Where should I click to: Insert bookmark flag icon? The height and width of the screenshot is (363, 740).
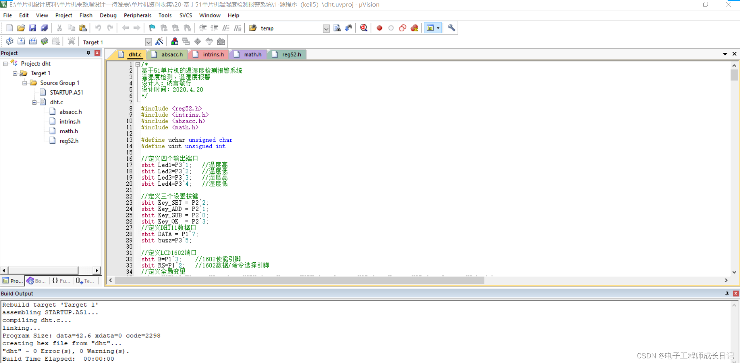click(152, 28)
